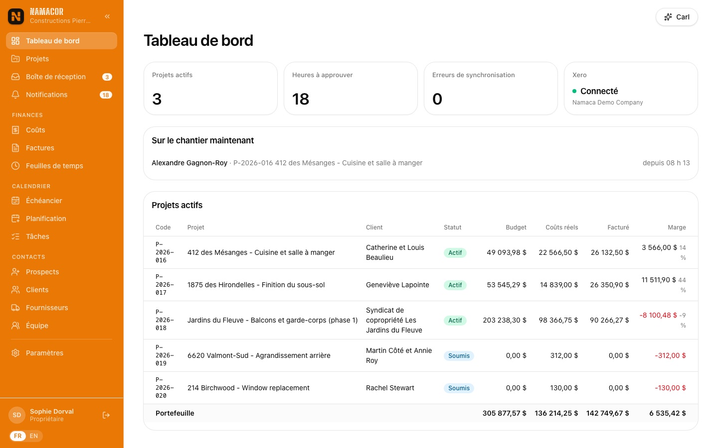718x448 pixels.
Task: Click the Tâches checklist icon
Action: coord(15,236)
